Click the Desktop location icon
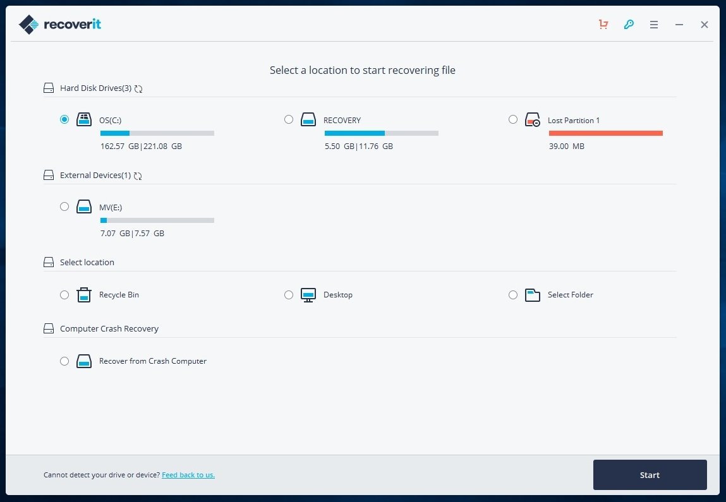The height and width of the screenshot is (502, 726). tap(308, 294)
